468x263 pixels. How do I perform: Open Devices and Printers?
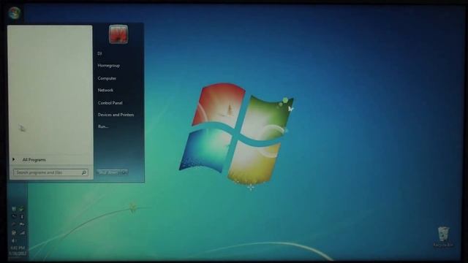(x=116, y=115)
